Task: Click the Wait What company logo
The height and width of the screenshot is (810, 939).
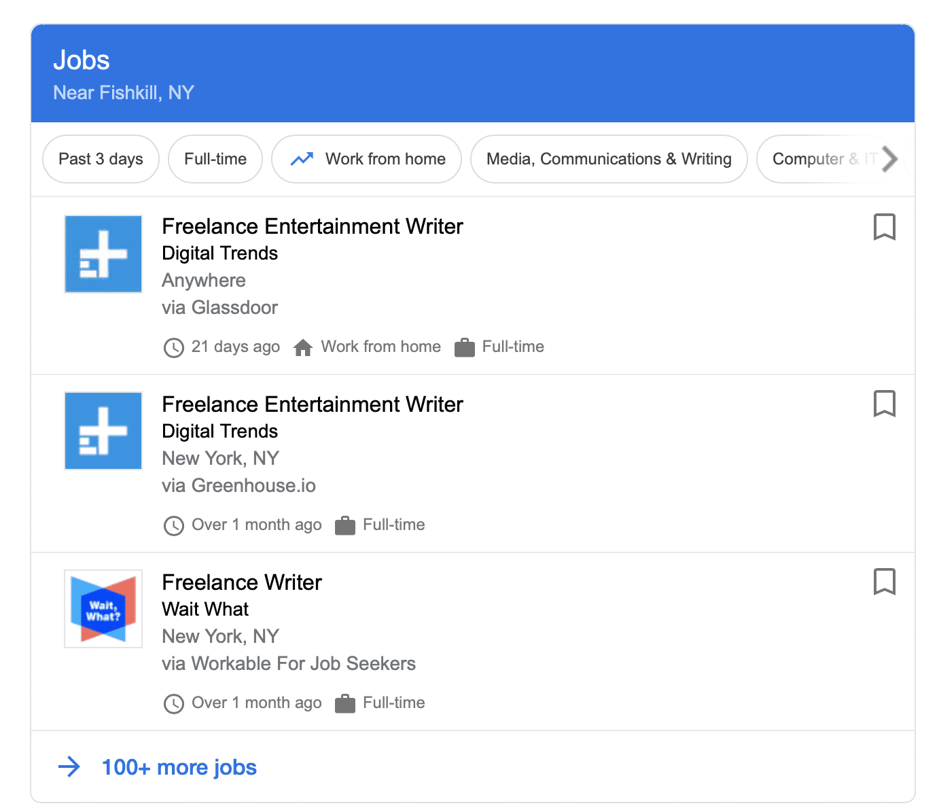Action: point(103,609)
